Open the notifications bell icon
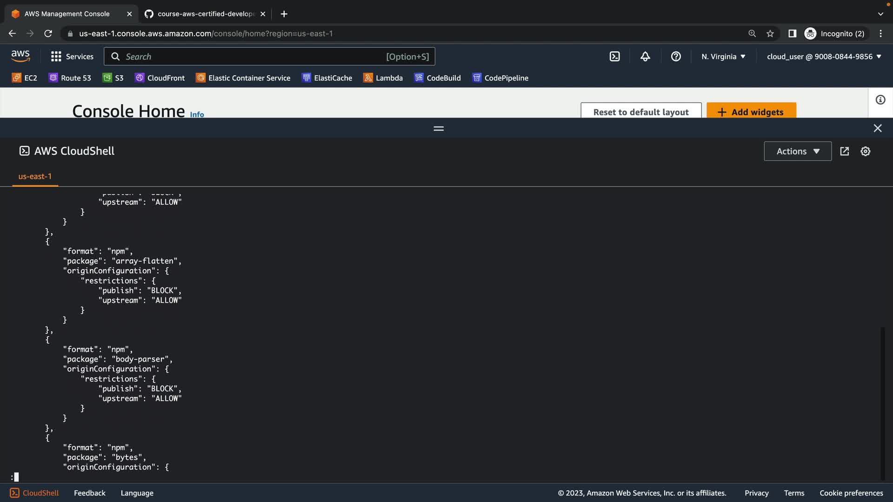 (x=645, y=57)
